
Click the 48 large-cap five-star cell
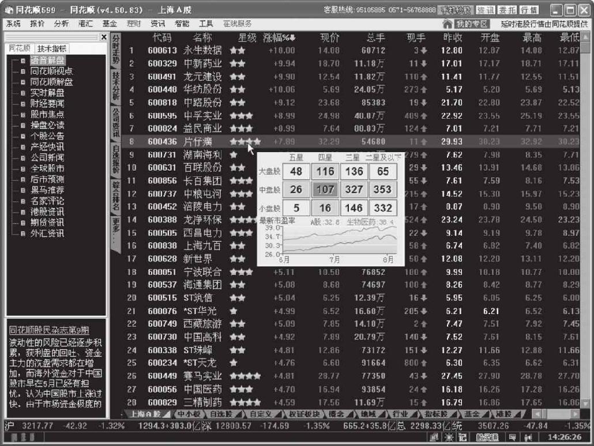pos(296,172)
